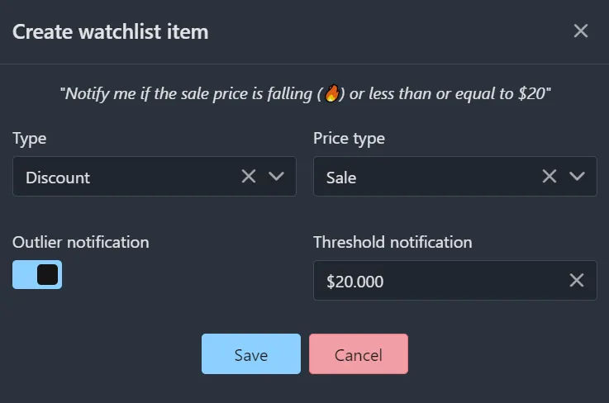
Task: Click the Type field label
Action: [30, 139]
